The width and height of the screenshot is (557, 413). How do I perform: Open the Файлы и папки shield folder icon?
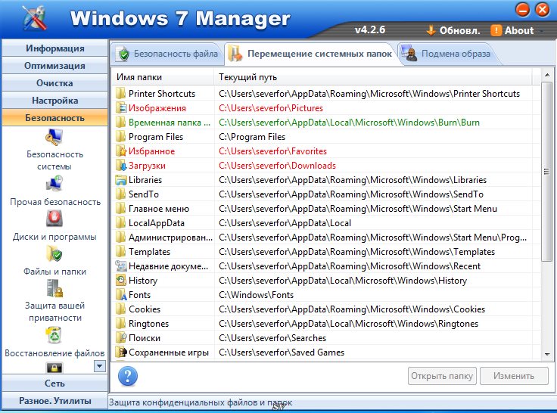[x=54, y=253]
